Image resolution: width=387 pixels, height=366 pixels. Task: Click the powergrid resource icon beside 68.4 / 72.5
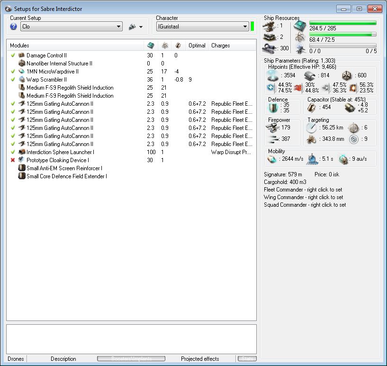tap(300, 37)
